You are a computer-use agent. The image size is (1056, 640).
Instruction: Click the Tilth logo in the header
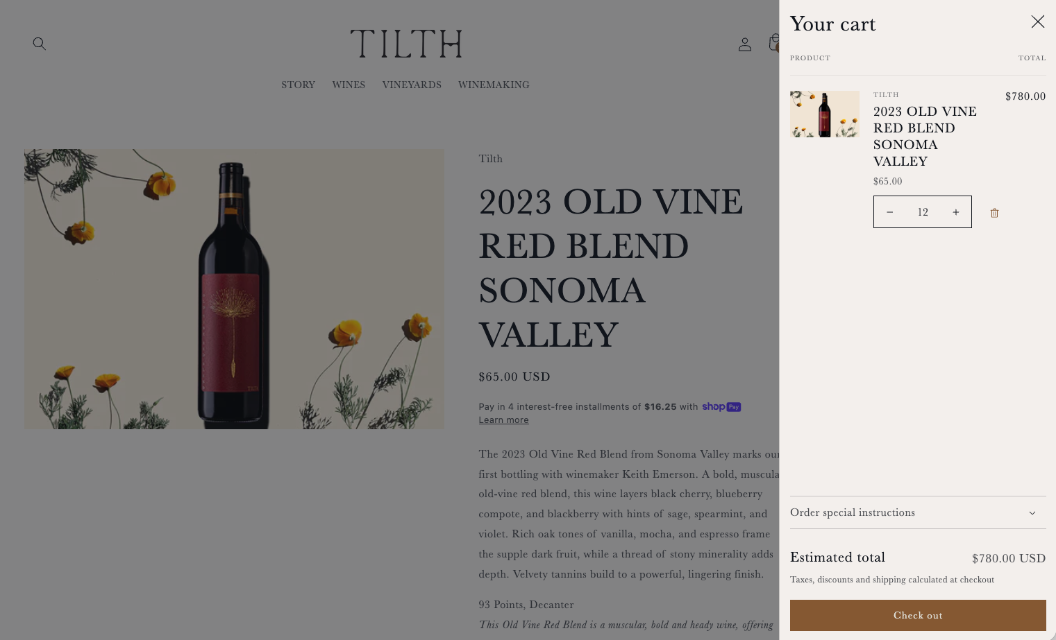pos(406,44)
